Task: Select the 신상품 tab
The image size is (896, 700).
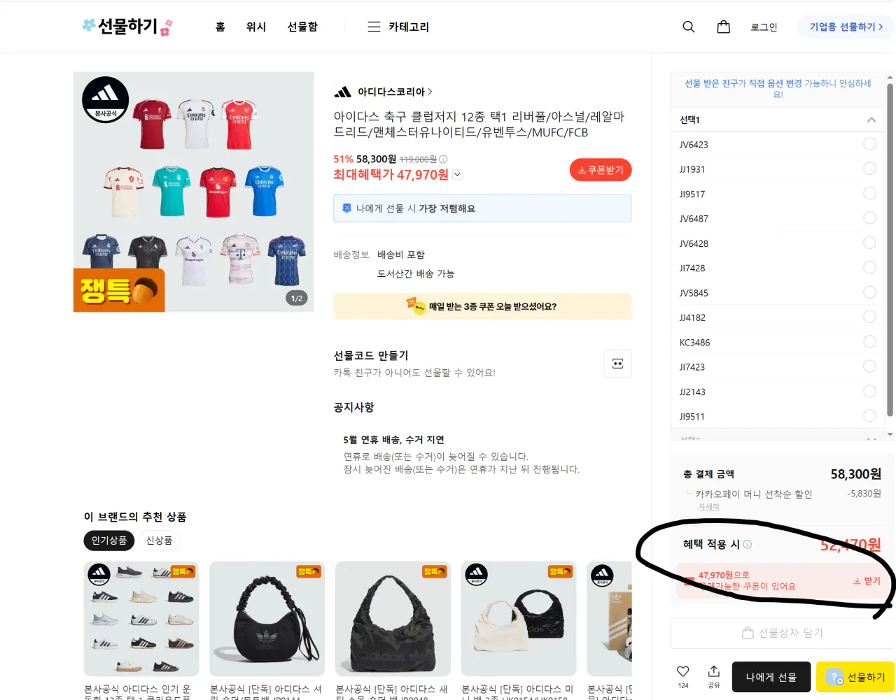Action: [x=159, y=541]
